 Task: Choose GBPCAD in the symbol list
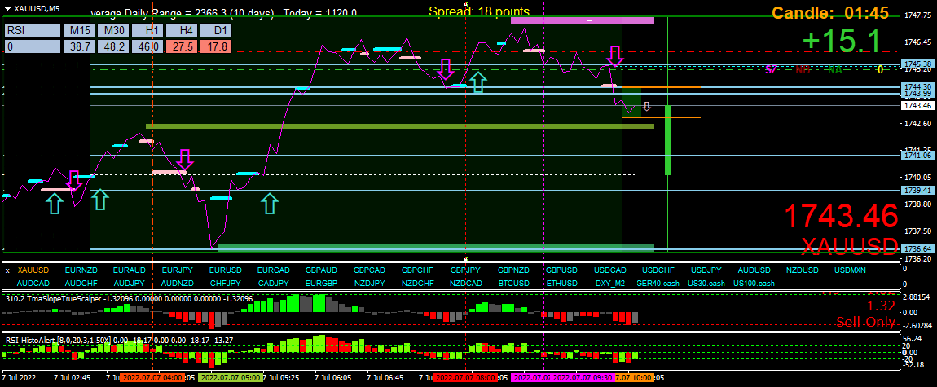point(369,270)
